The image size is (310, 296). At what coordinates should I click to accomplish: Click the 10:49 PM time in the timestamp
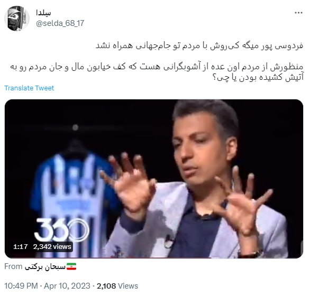tap(21, 286)
